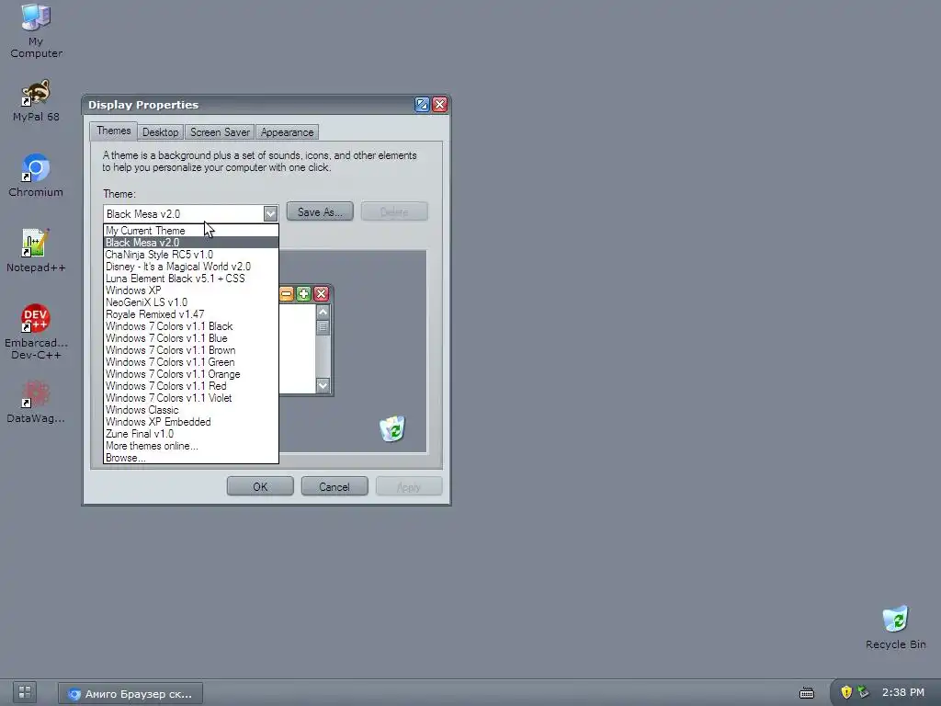
Task: Click the security shield tray icon
Action: click(x=846, y=692)
